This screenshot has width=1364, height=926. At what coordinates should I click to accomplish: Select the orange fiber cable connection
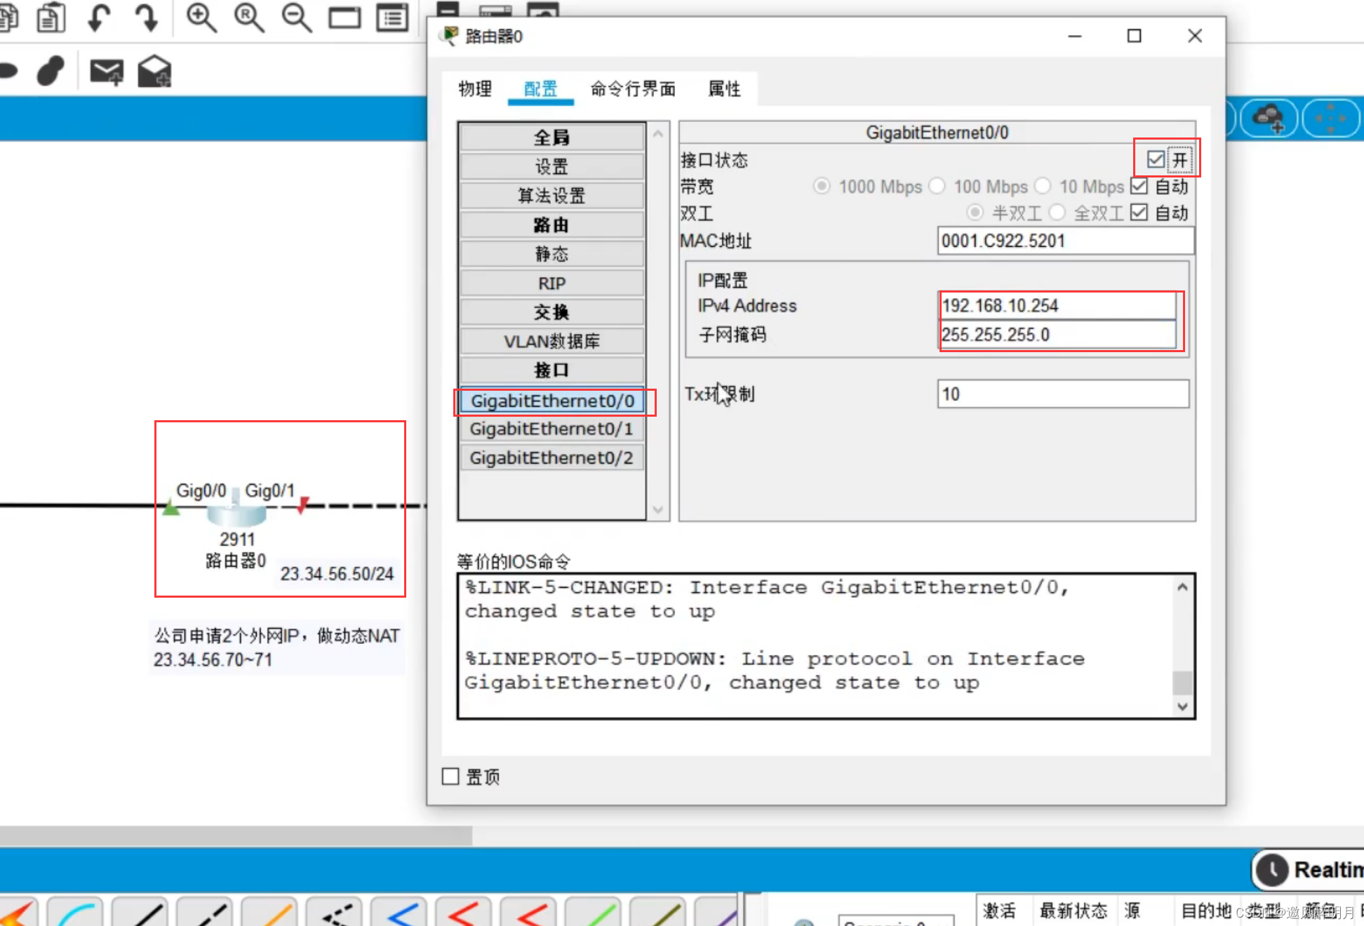click(x=269, y=911)
